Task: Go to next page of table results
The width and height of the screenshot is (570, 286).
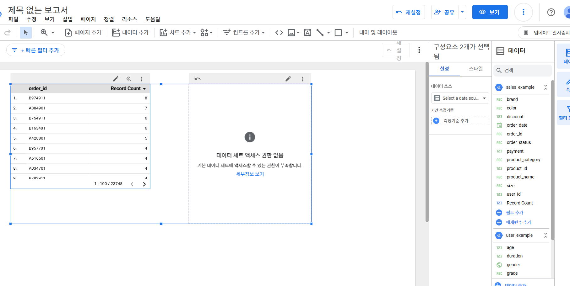Action: point(144,184)
